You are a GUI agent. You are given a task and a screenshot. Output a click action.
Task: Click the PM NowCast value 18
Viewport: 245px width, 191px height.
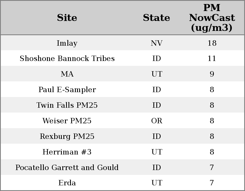pyautogui.click(x=212, y=43)
